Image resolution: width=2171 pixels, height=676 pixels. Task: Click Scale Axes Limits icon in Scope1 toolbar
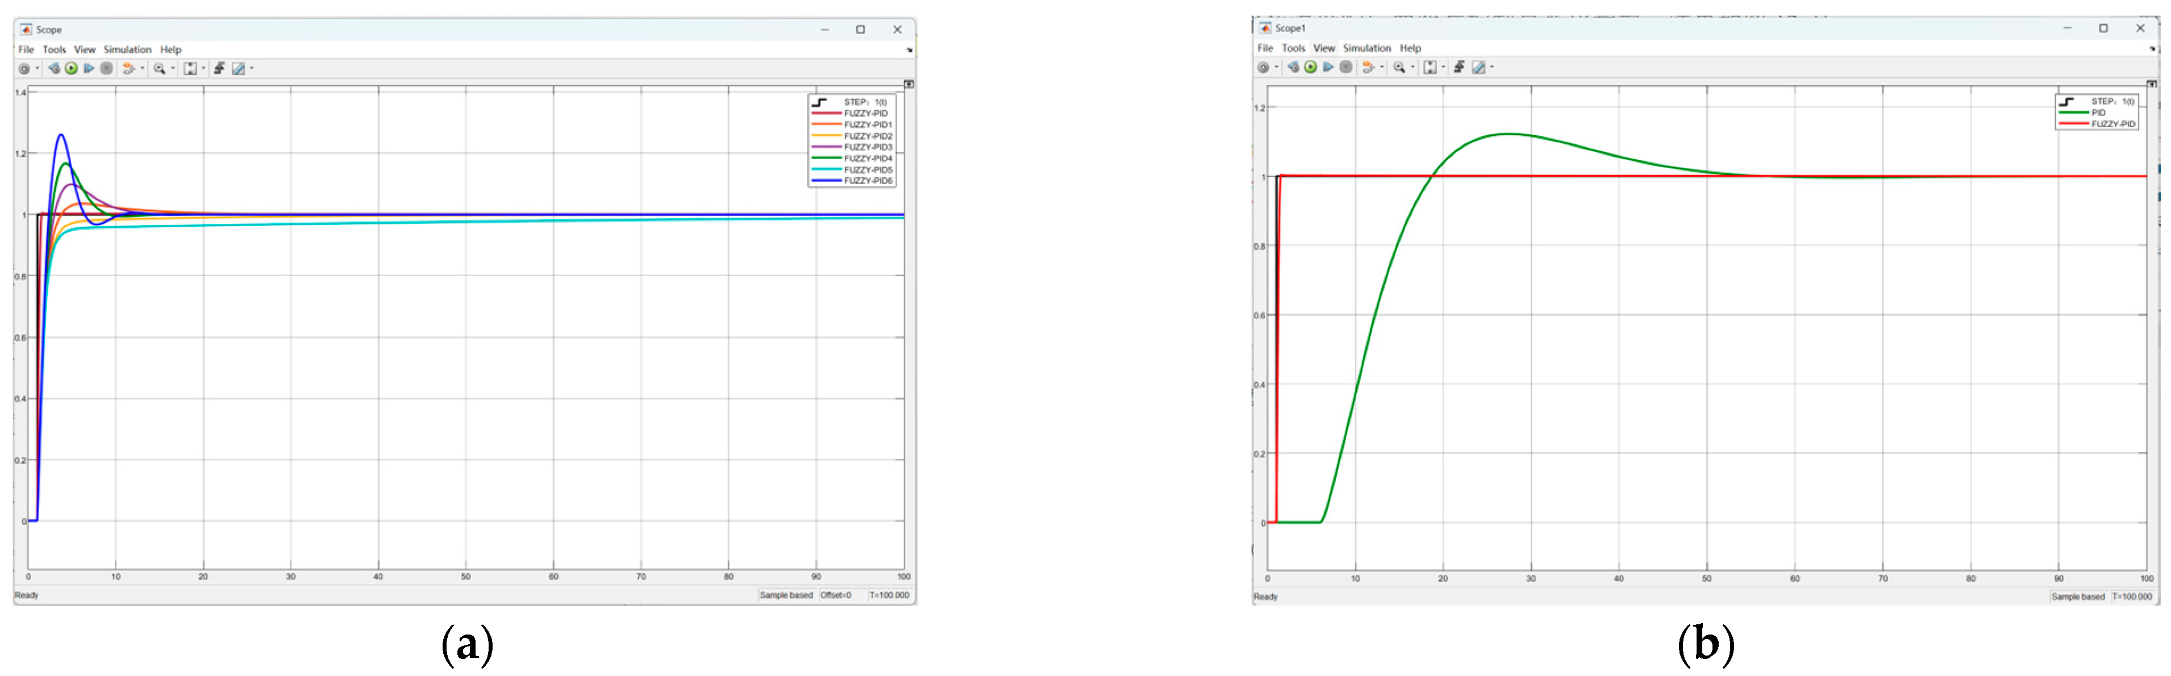pyautogui.click(x=1430, y=66)
